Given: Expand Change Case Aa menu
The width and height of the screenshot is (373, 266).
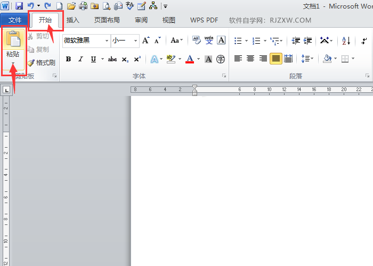Looking at the screenshot, I should pos(177,40).
